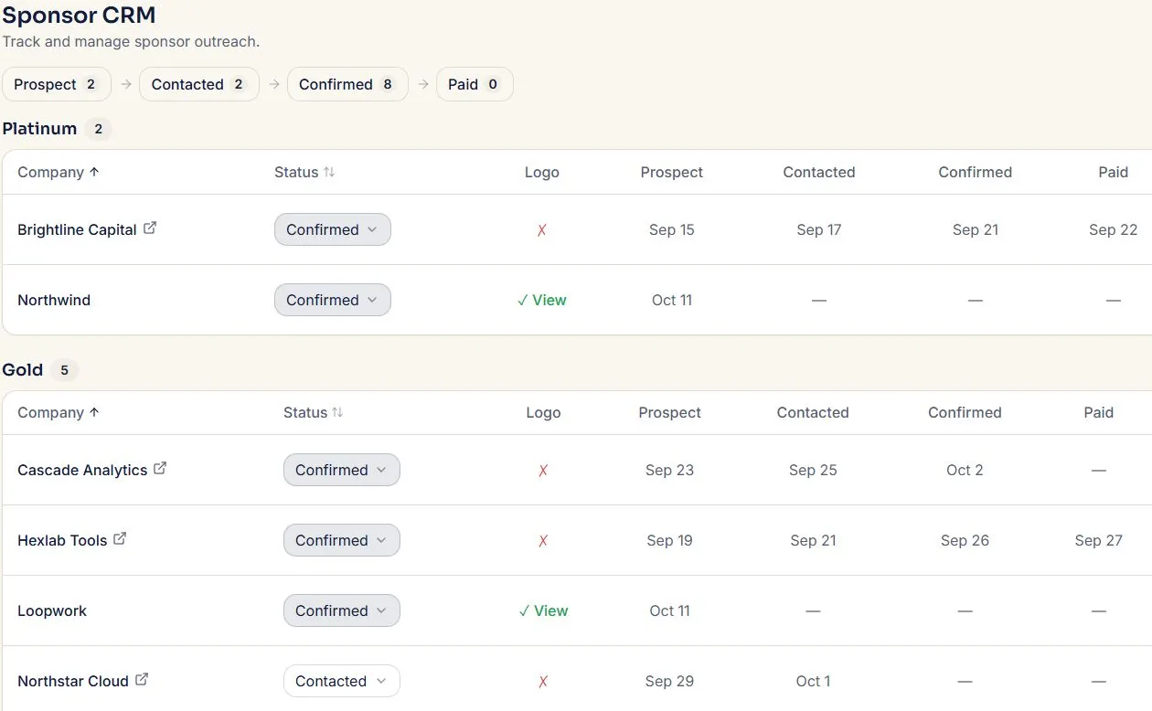Open Brightline Capital company name

[77, 229]
